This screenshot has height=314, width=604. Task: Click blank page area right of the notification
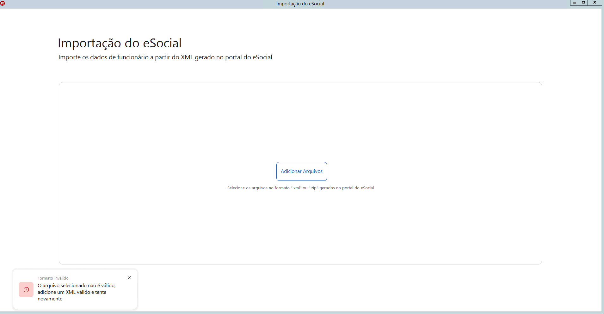coord(348,289)
